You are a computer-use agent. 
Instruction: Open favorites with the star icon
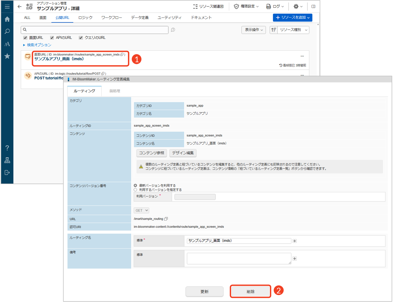coord(7,56)
